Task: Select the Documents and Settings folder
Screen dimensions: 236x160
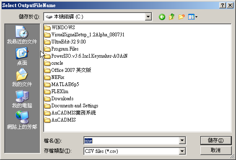Action: point(71,106)
